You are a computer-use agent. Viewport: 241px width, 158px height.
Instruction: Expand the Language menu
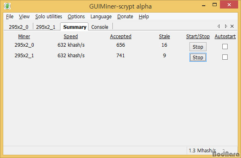point(101,17)
